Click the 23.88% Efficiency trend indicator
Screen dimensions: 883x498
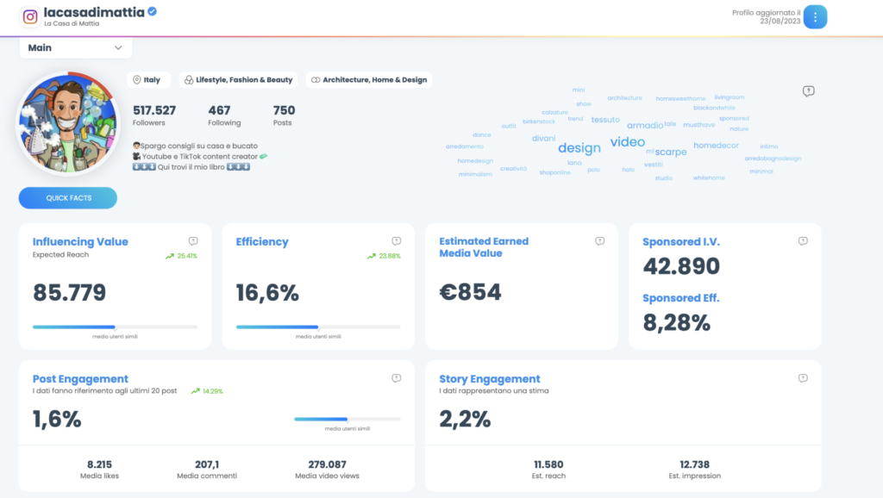pos(384,256)
